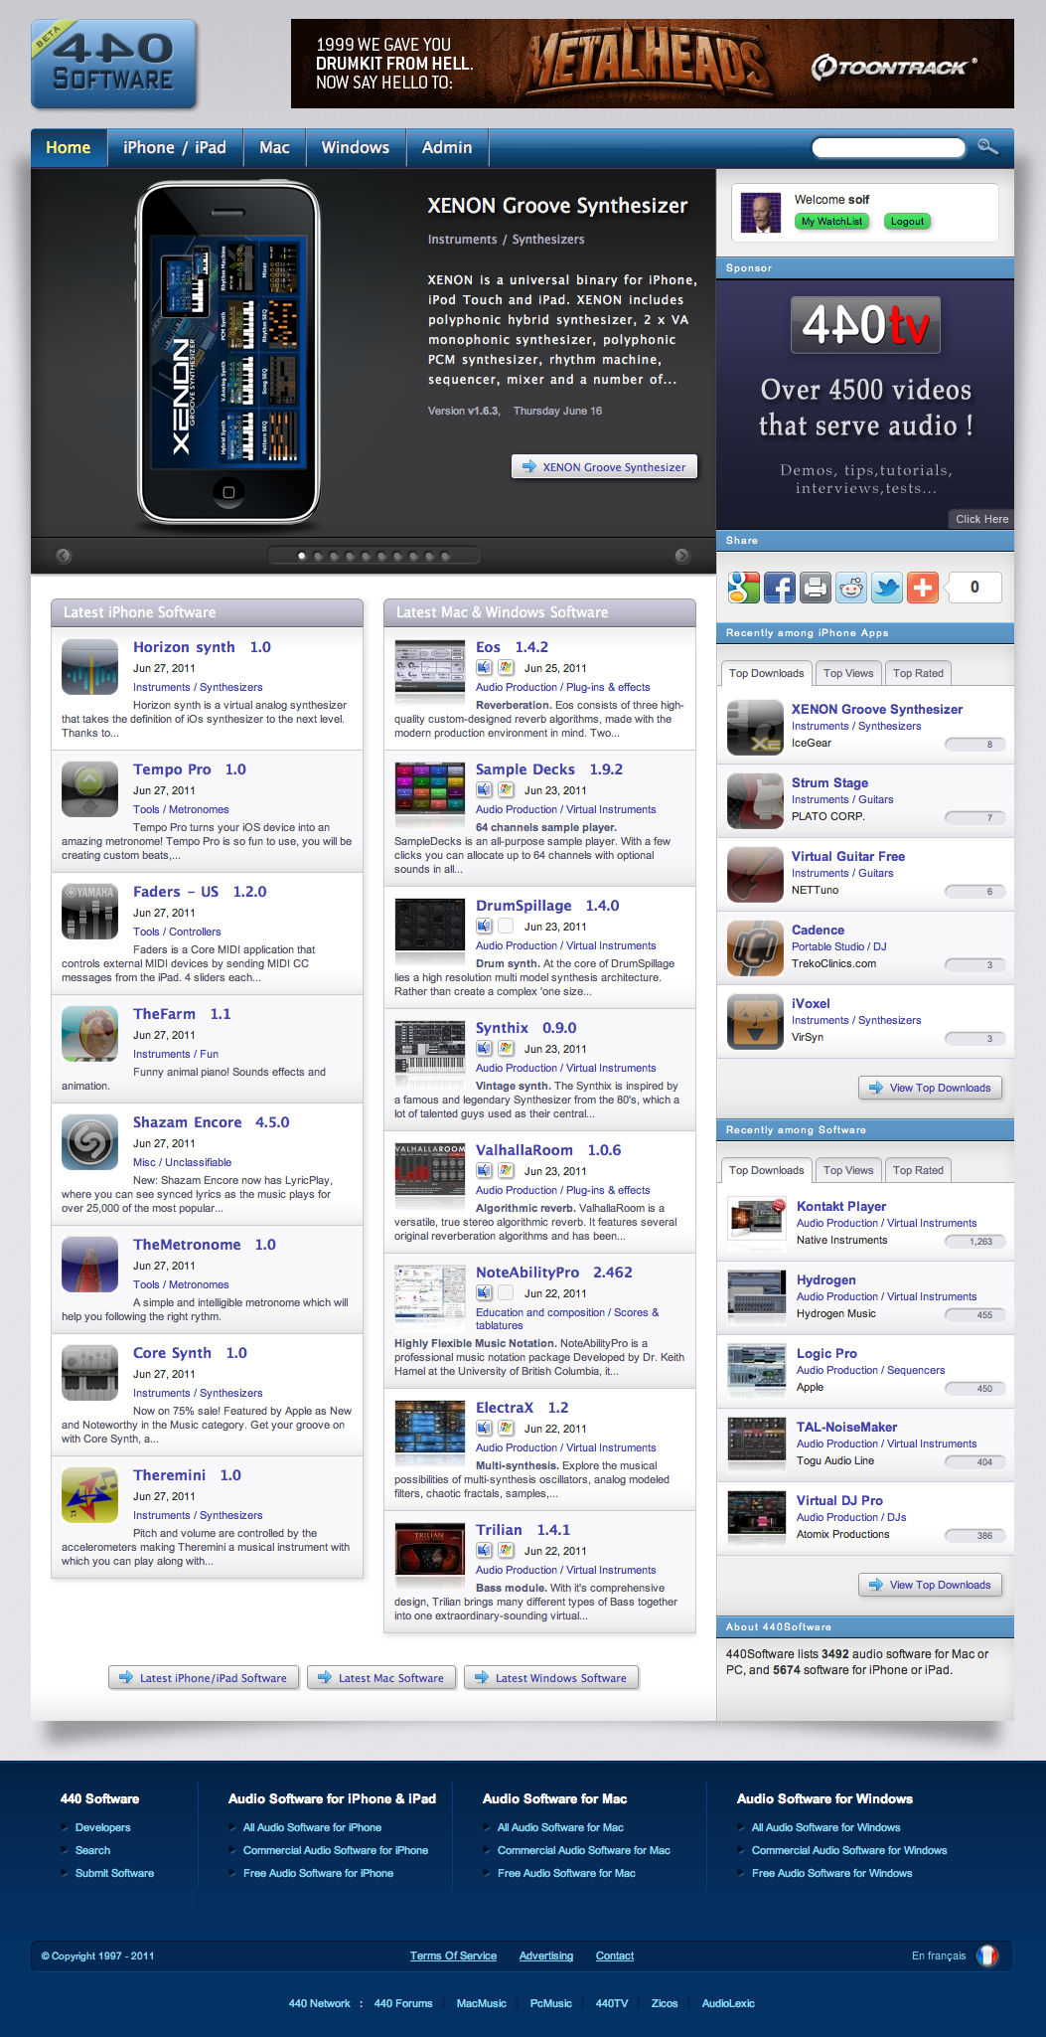The height and width of the screenshot is (2037, 1046).
Task: Share the page on Reddit
Action: (x=851, y=588)
